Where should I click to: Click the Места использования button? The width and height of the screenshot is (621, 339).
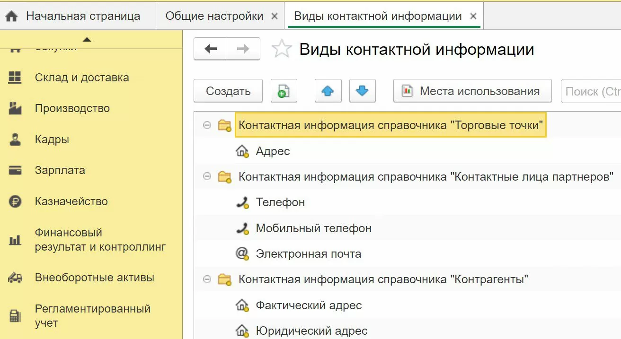point(472,91)
